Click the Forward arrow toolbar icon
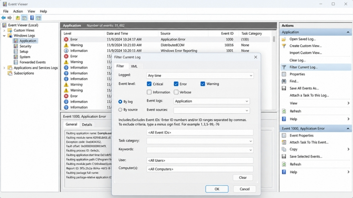The height and width of the screenshot is (198, 353). click(10, 18)
